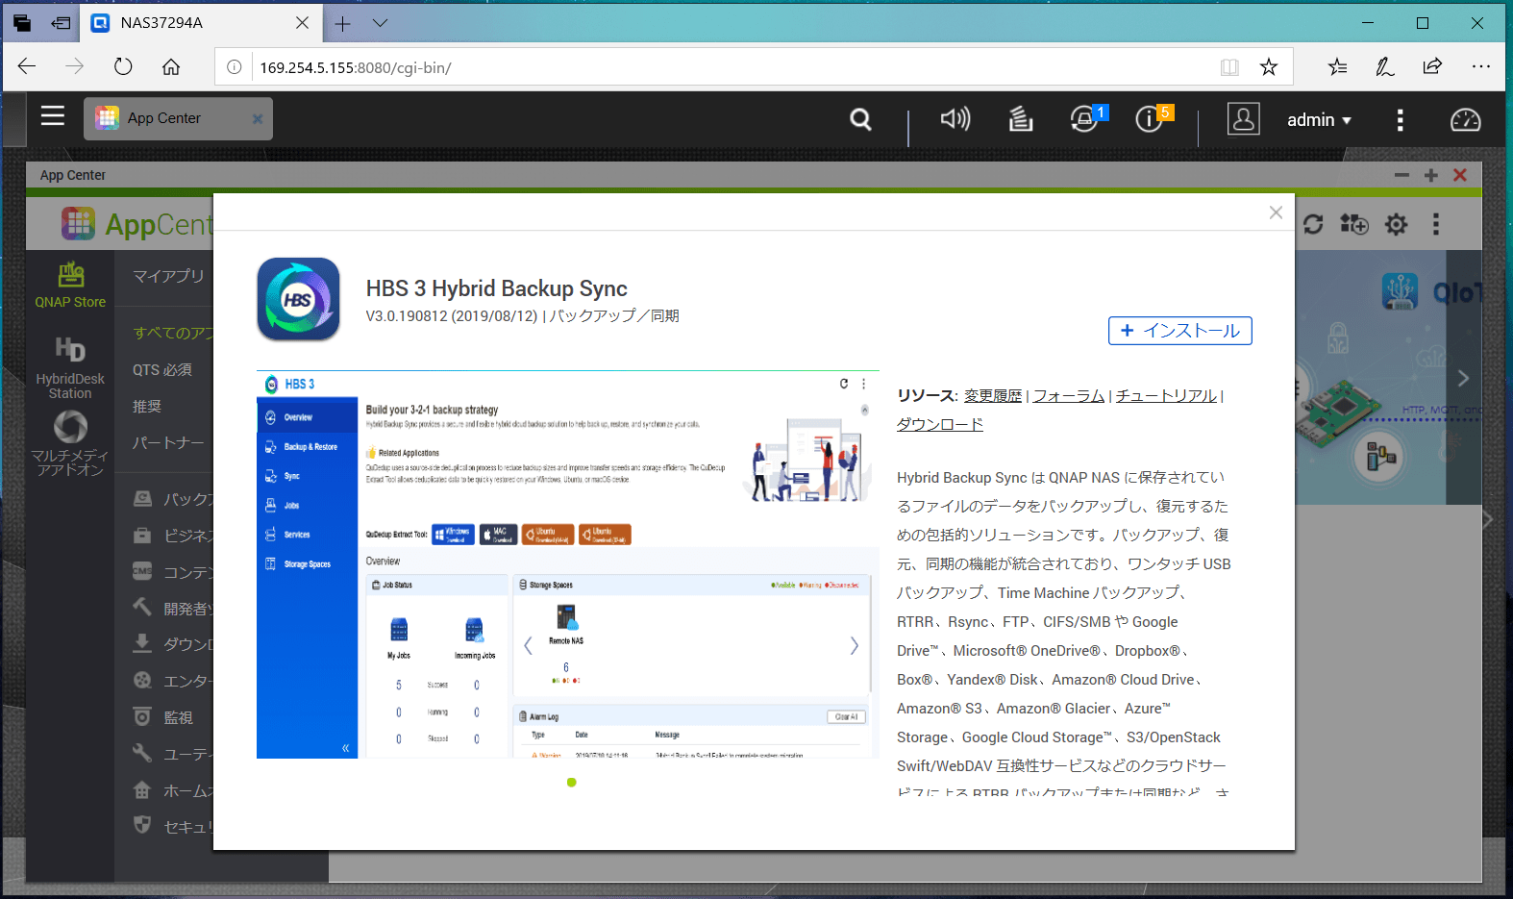Expand the browser tab list chevron
The width and height of the screenshot is (1513, 899).
[380, 23]
